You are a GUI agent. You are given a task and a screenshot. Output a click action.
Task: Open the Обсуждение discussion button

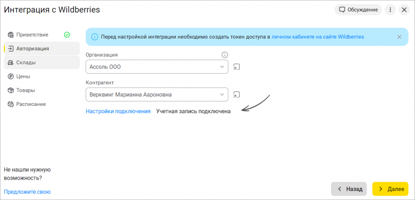pos(358,10)
